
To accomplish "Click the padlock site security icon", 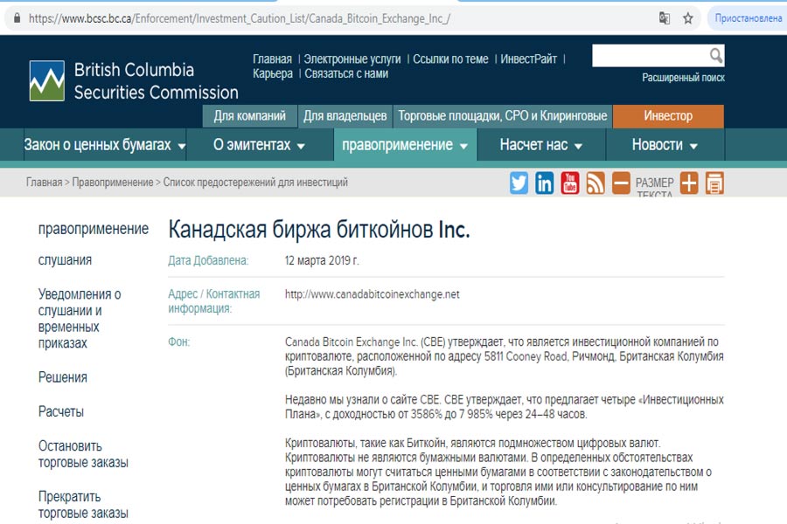I will click(17, 18).
